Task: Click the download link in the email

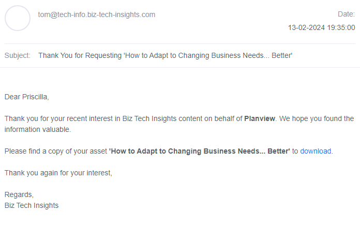Action: coord(316,152)
